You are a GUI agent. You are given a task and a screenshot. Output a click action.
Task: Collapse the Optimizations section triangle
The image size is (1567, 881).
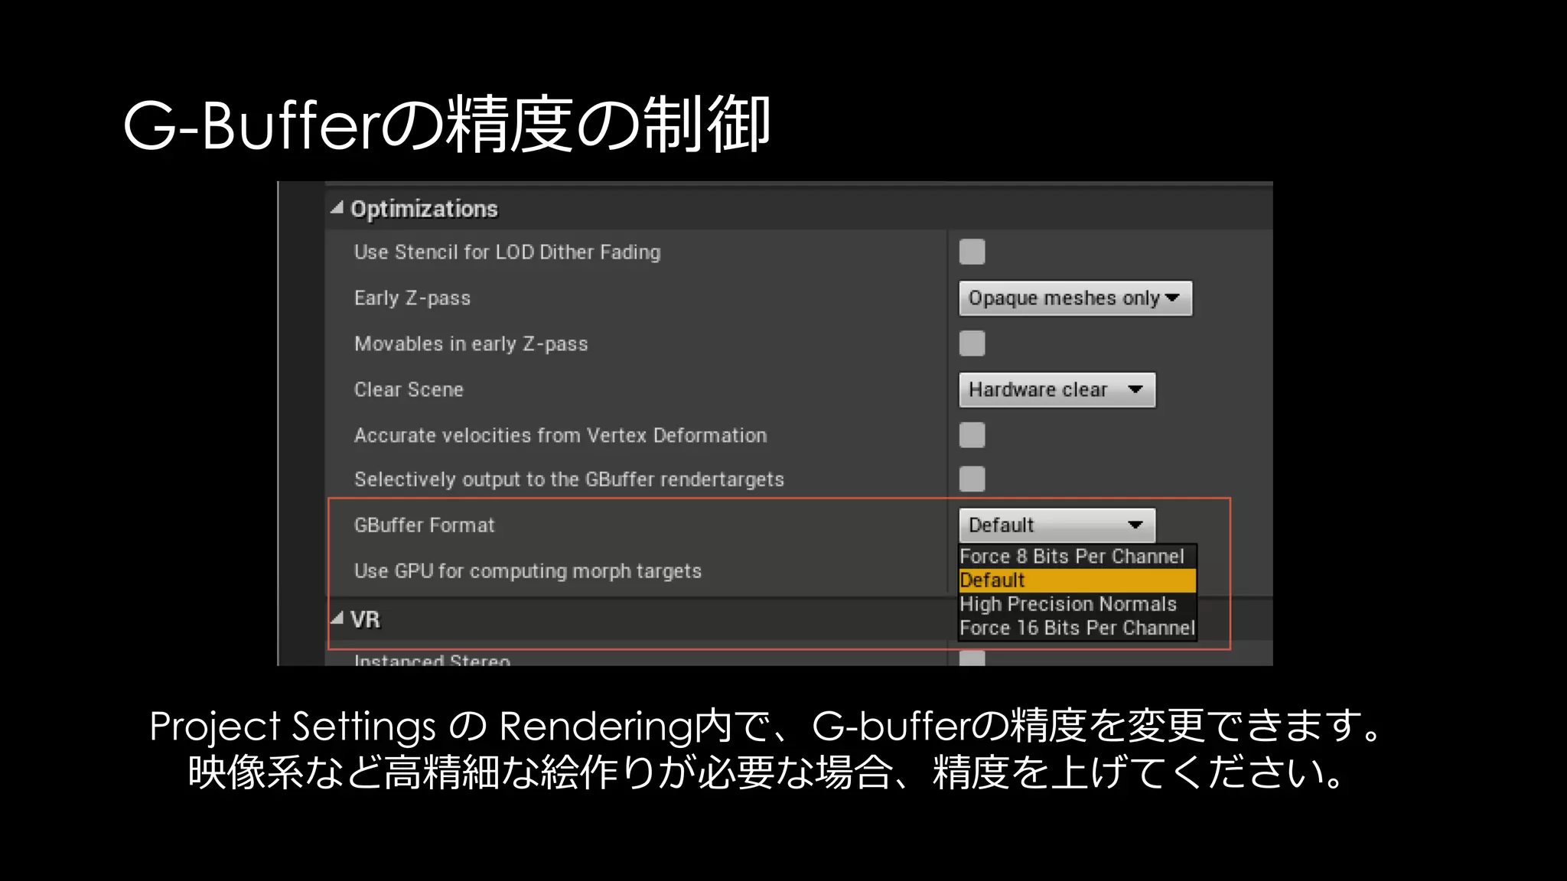(x=337, y=208)
